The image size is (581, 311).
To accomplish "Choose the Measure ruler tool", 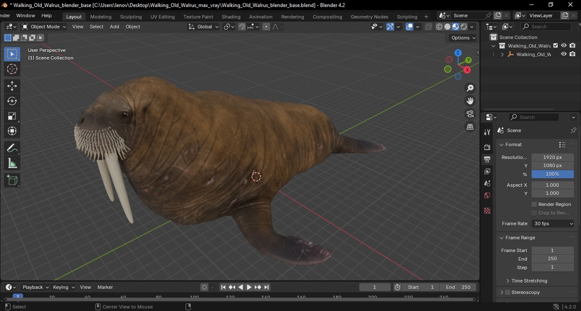I will tap(12, 163).
